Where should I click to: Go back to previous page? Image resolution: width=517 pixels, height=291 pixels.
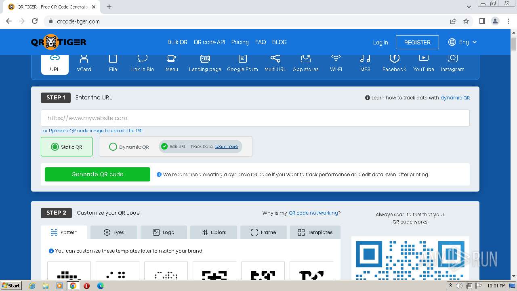(9, 21)
